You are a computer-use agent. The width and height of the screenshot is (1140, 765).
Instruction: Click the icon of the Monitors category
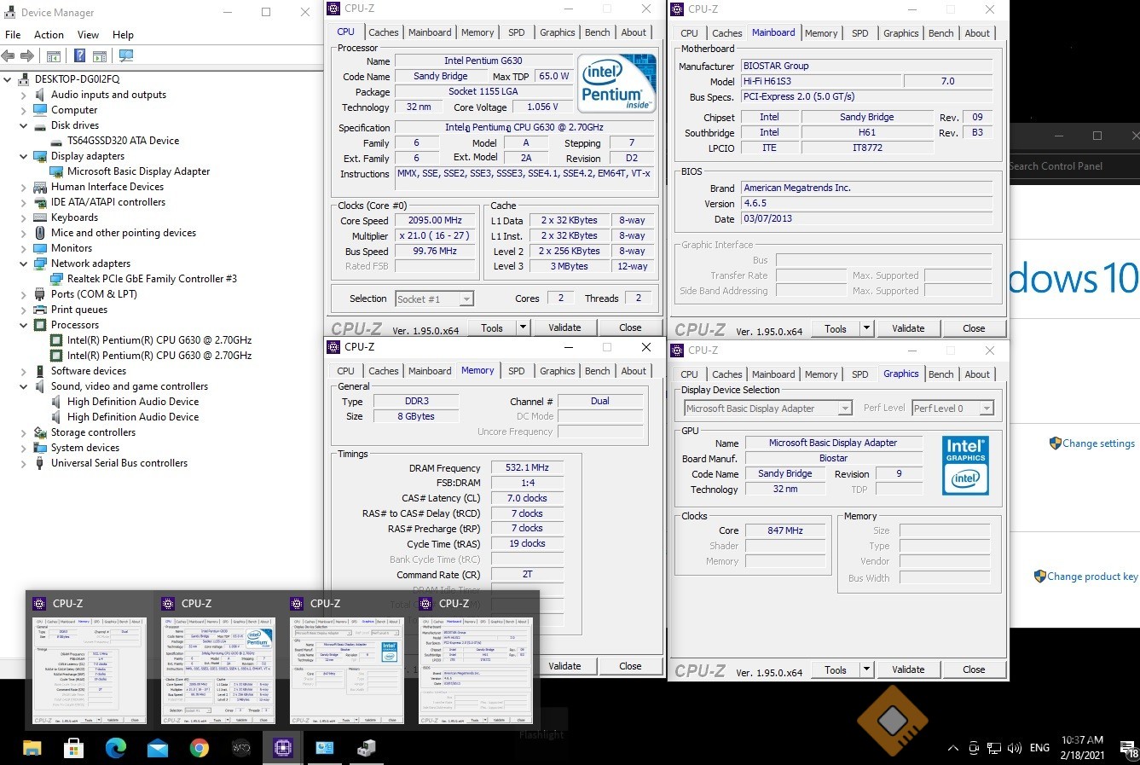pos(40,248)
